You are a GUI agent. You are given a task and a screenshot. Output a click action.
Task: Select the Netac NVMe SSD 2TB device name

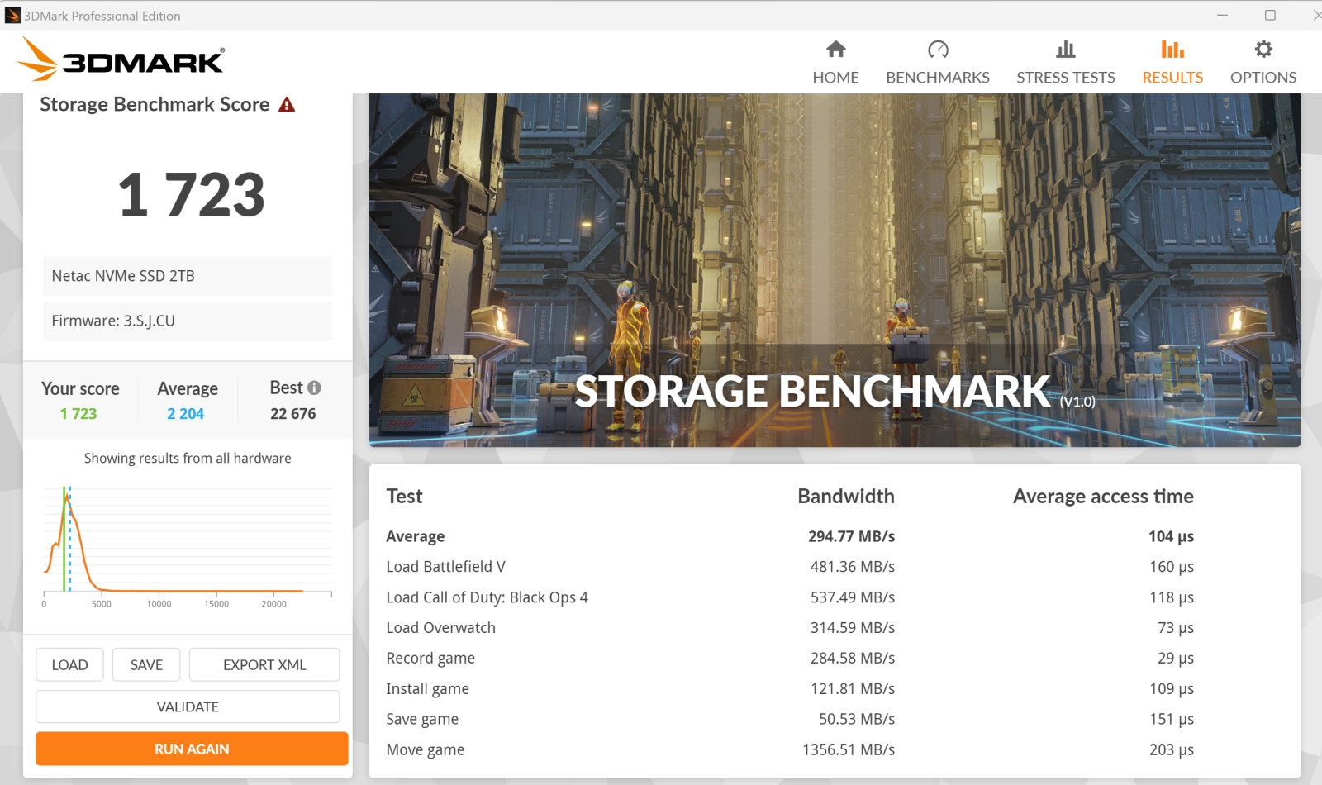click(x=123, y=276)
